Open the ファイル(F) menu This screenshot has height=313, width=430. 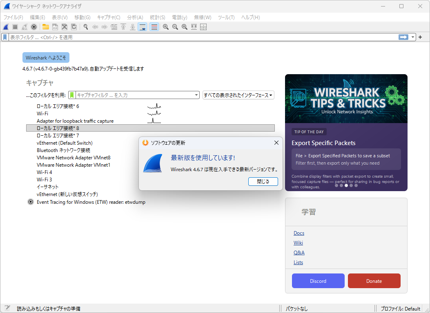[13, 17]
